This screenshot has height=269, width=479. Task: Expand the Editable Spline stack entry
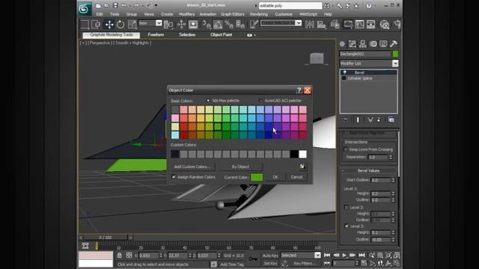pyautogui.click(x=344, y=78)
